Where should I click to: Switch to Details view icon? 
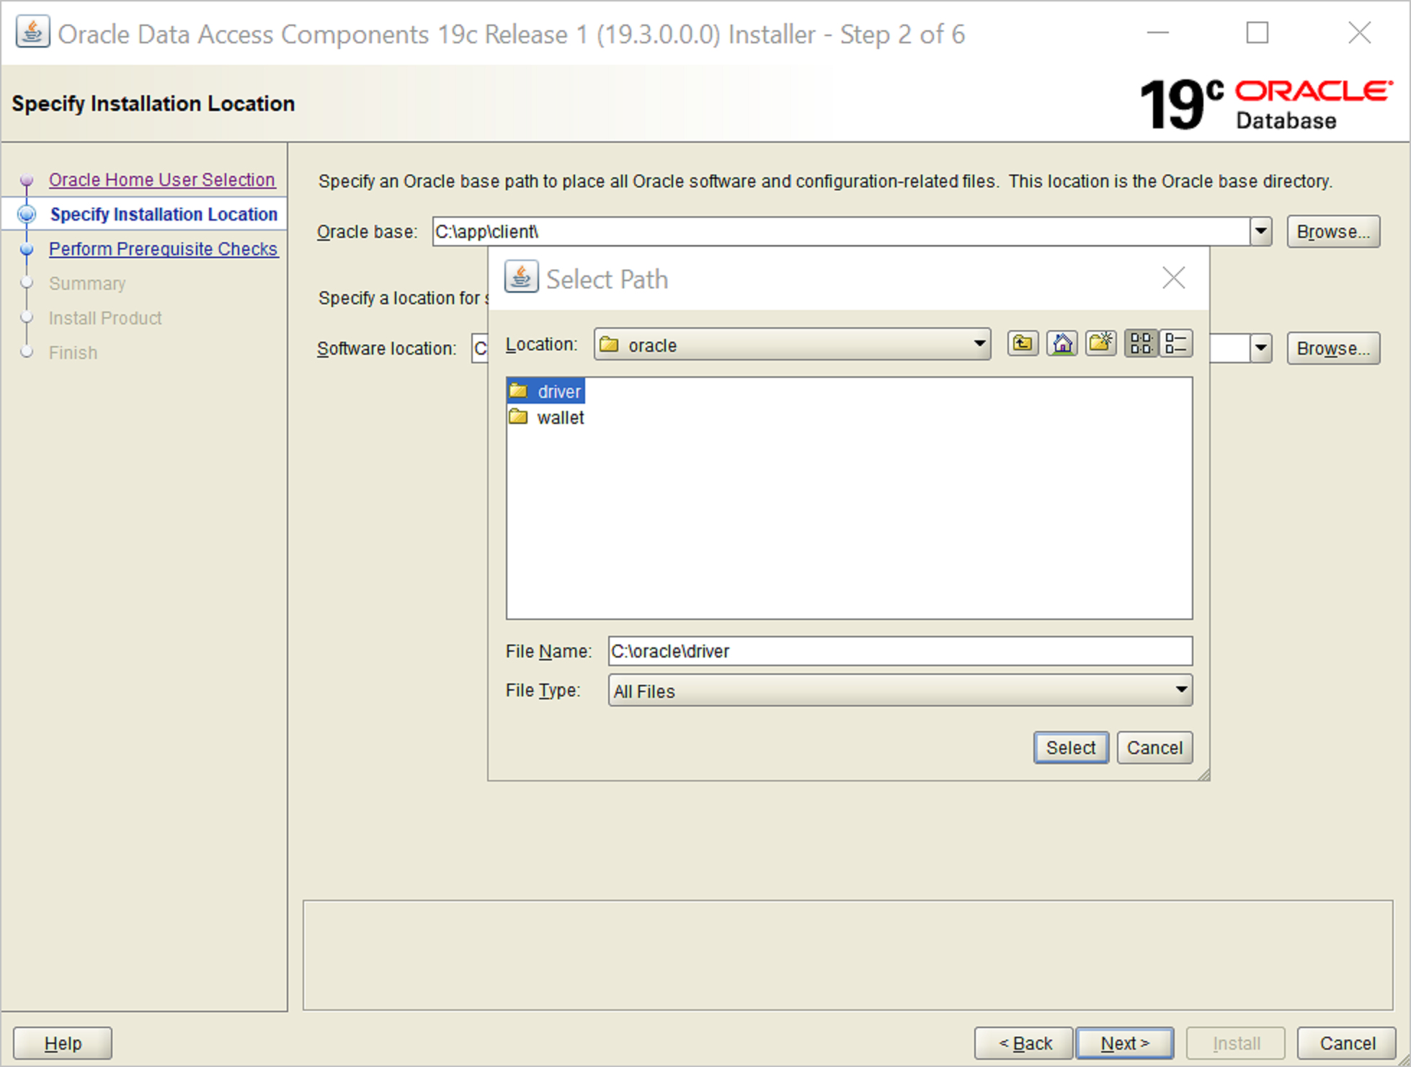(x=1175, y=344)
